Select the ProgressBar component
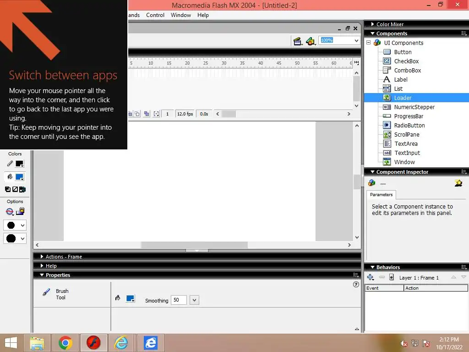469x352 pixels. tap(409, 116)
